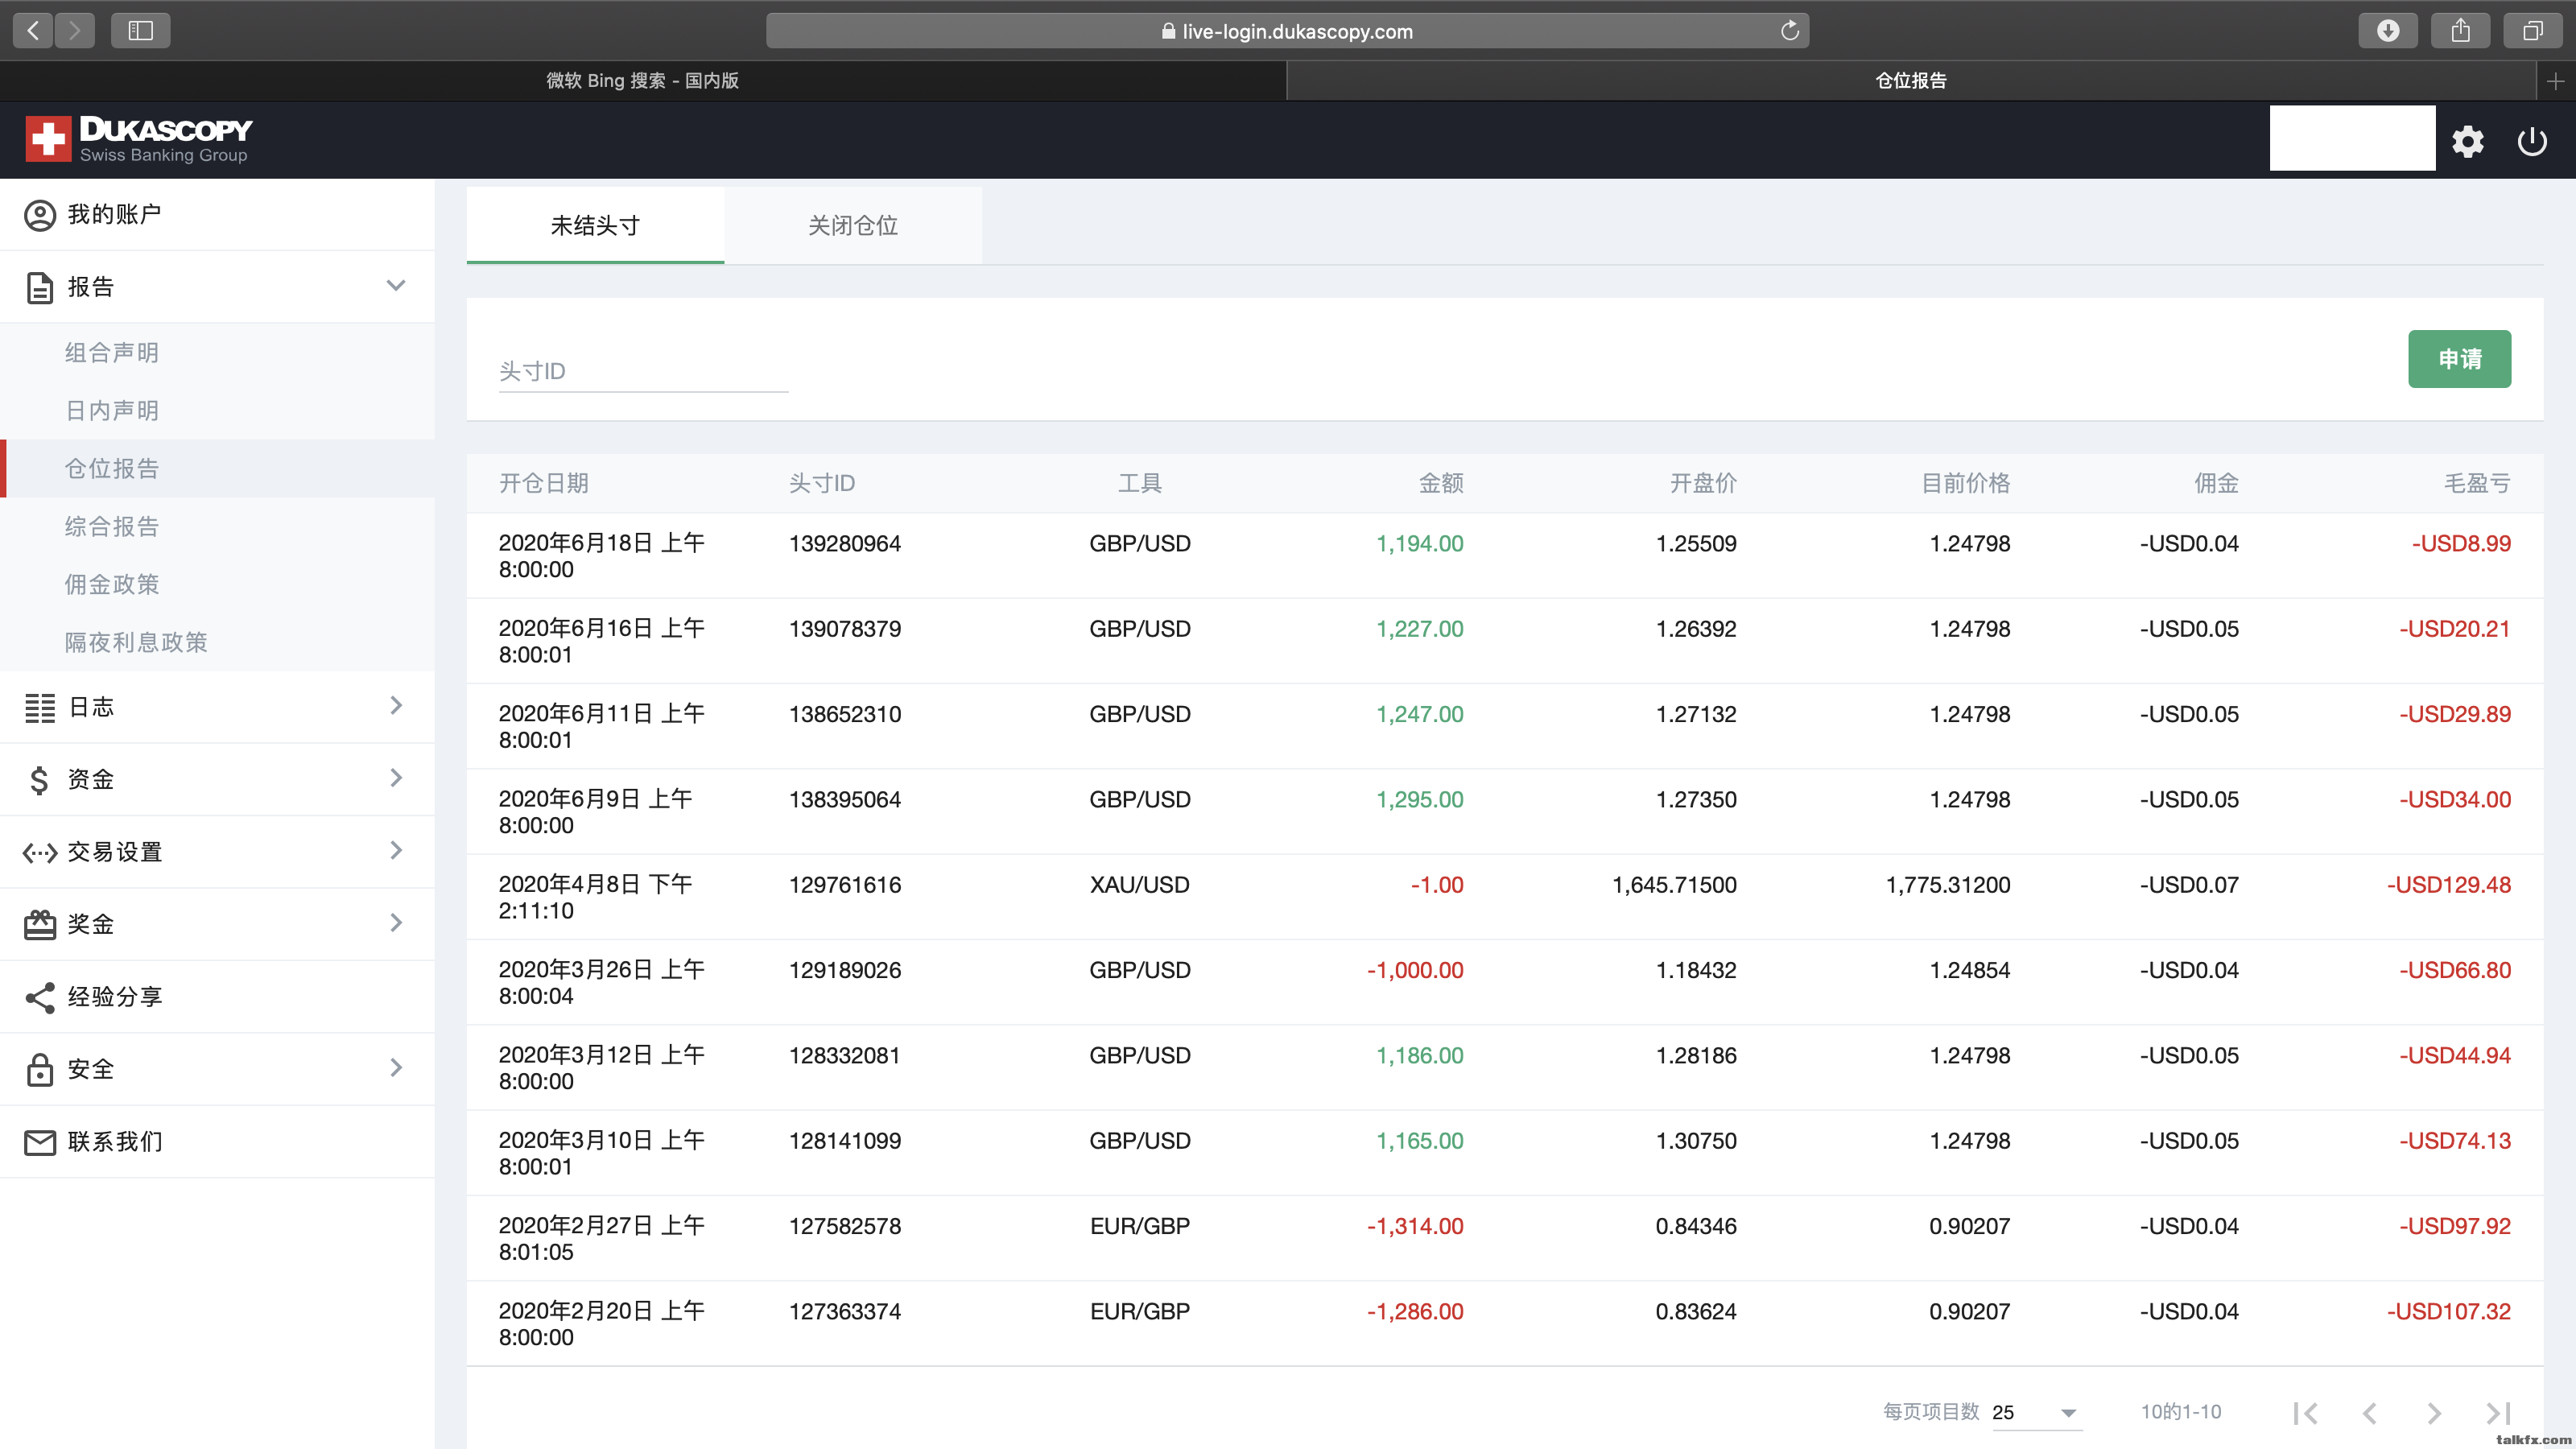Click the power logout icon
Screen dimensions: 2576x1449
(2532, 141)
